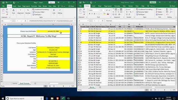Click Orientation icon in Vlog1 Source ribbon
This screenshot has width=178, height=100.
[x=119, y=14]
